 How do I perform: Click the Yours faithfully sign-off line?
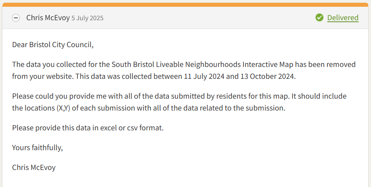click(37, 148)
